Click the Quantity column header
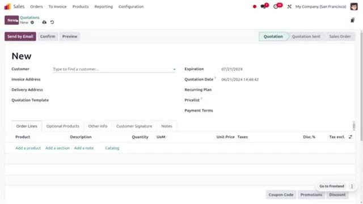The image size is (363, 204). coord(140,137)
